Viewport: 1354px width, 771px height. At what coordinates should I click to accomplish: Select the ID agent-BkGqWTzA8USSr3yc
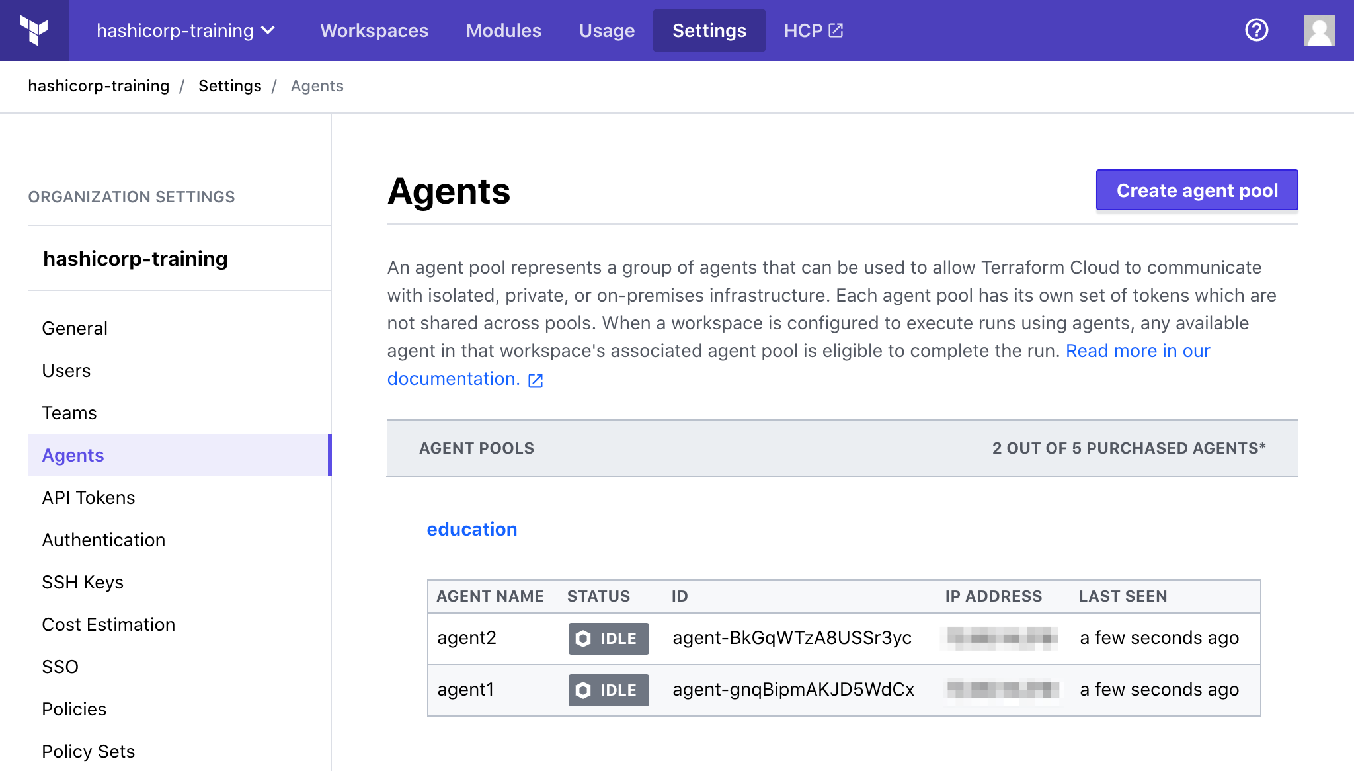(792, 637)
